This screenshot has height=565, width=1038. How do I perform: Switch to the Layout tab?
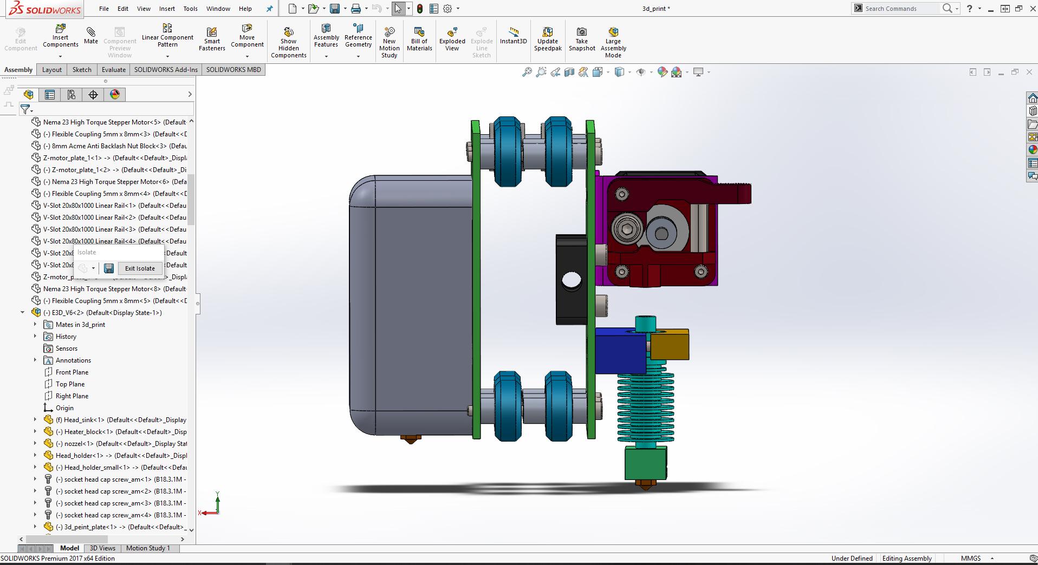pyautogui.click(x=52, y=70)
